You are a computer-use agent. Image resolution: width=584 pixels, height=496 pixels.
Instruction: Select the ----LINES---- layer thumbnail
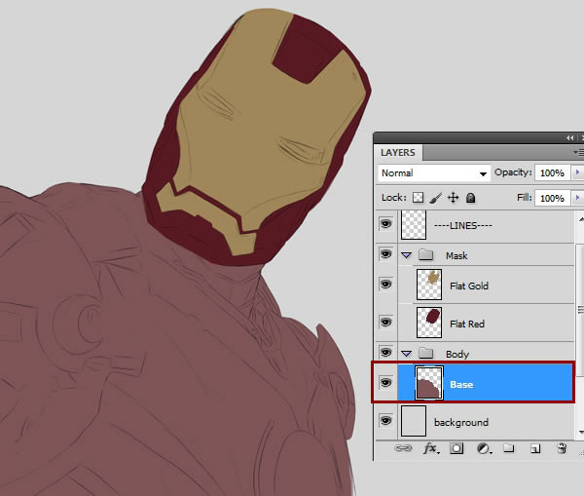[x=414, y=224]
